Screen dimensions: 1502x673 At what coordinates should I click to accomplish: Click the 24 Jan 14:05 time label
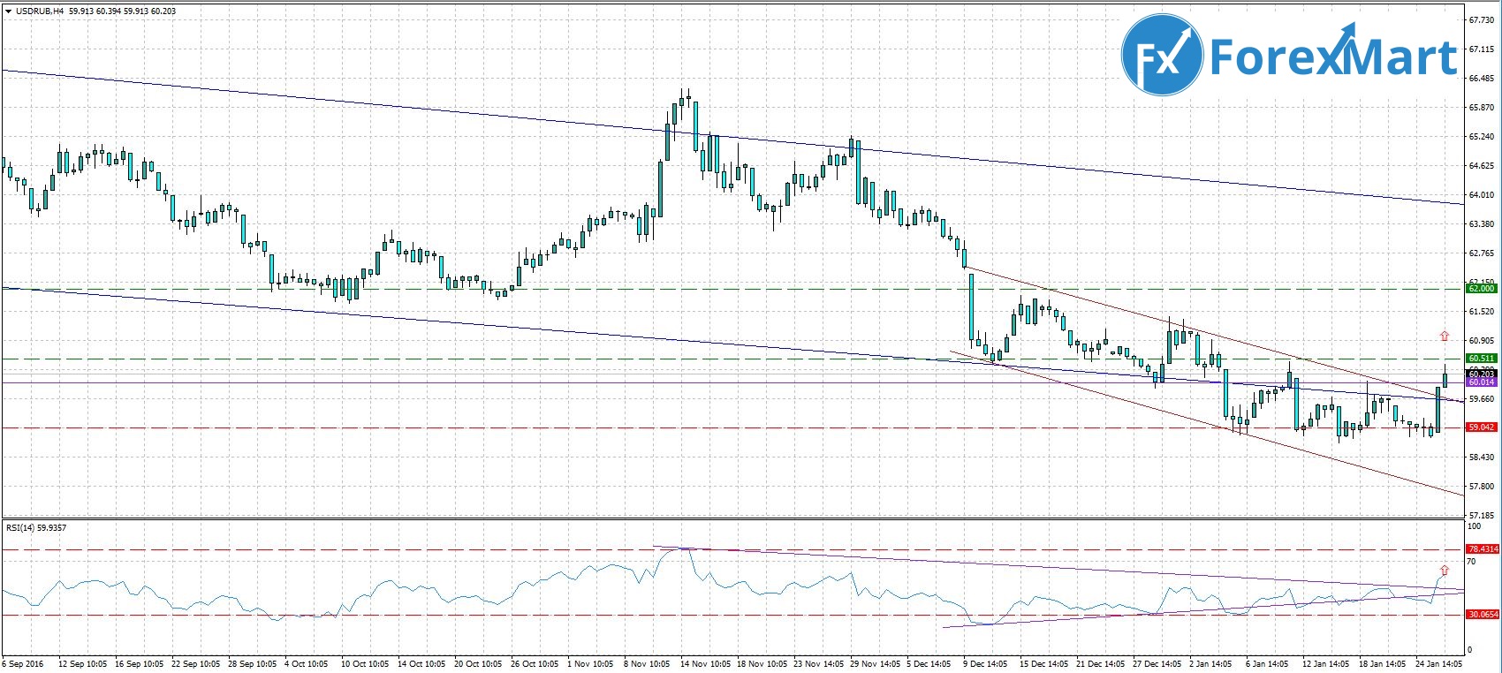click(x=1440, y=663)
